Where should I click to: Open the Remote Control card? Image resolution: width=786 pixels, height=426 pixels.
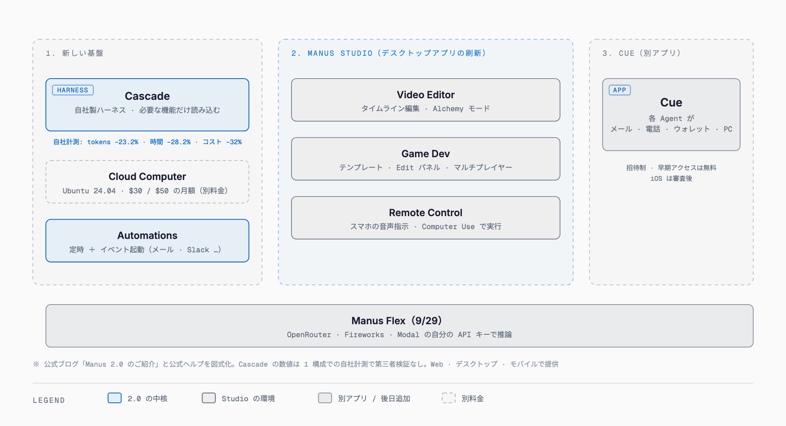[x=426, y=218]
